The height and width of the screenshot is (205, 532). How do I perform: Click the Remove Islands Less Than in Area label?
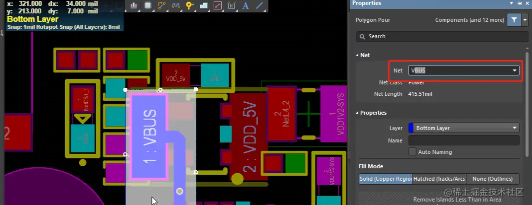click(x=457, y=200)
